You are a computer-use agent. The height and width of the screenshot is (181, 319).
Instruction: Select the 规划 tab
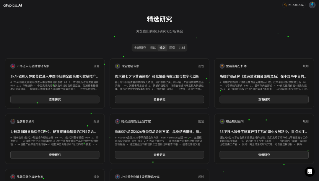(162, 48)
